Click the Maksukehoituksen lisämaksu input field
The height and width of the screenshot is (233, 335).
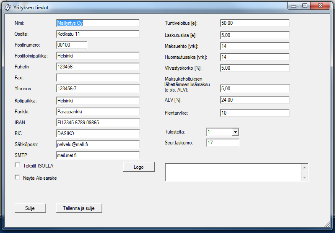click(255, 88)
